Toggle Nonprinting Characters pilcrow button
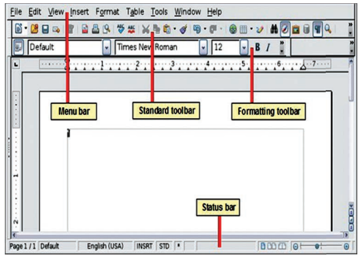Screen dimensions: 363x258 (x=318, y=29)
